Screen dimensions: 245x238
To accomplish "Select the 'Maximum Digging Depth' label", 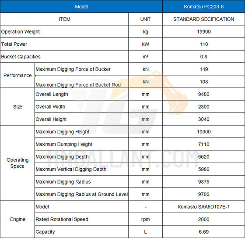I will 62,157.
